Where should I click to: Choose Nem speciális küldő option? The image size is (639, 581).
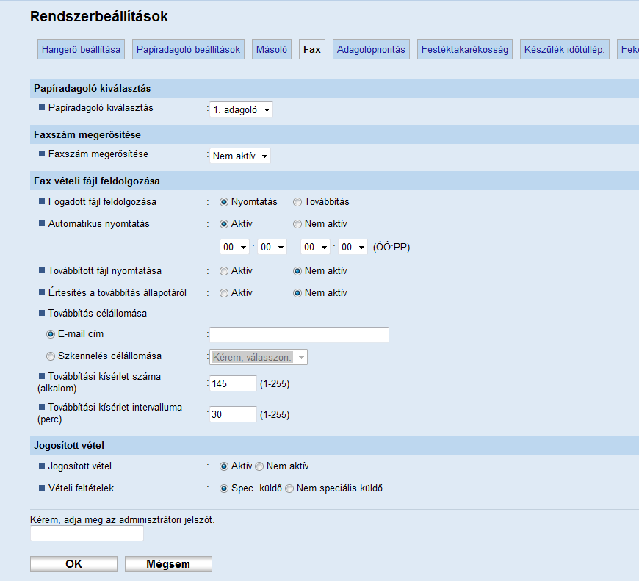[x=289, y=488]
